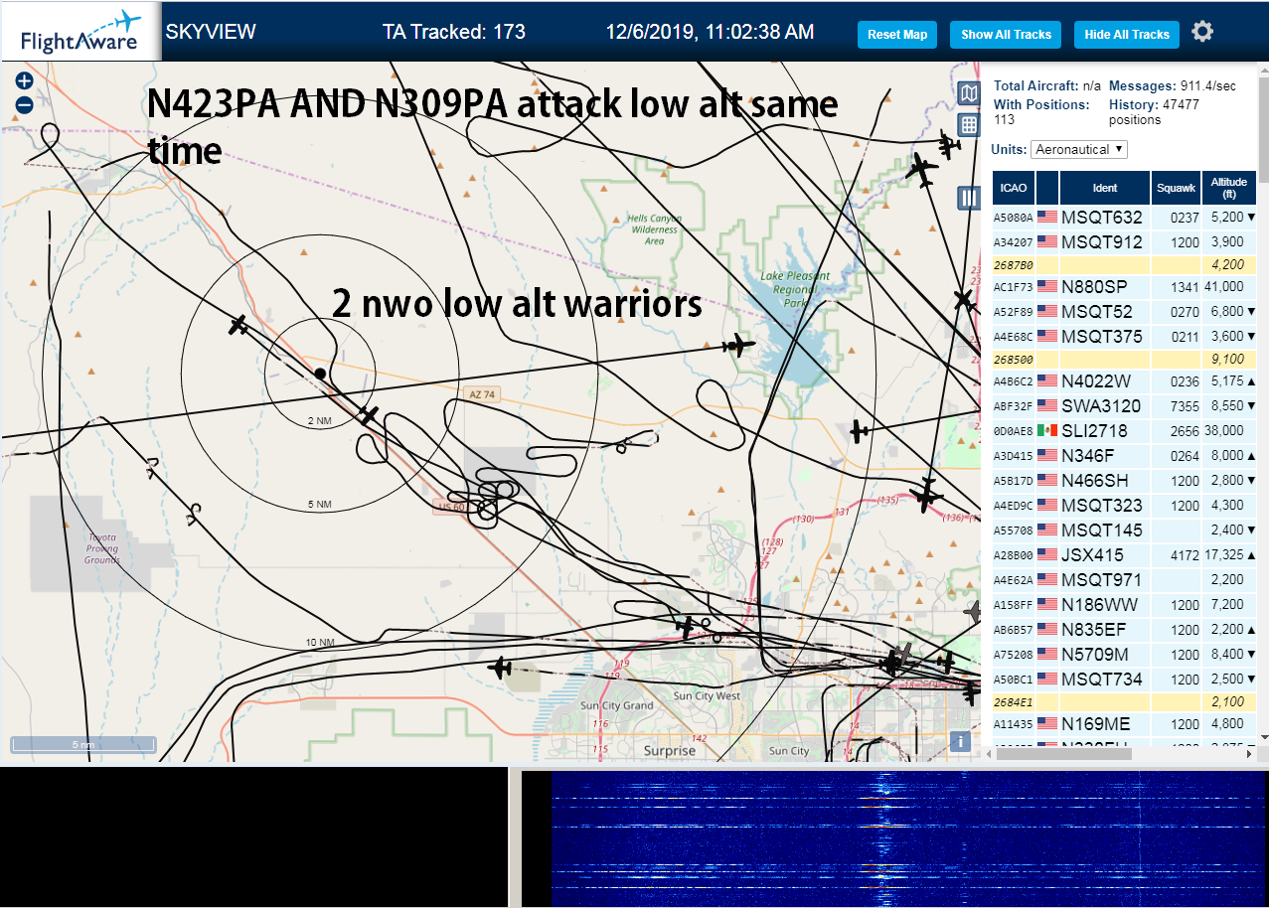Select the MSQT632 row in the aircraft list
The height and width of the screenshot is (909, 1269).
[x=1124, y=218]
